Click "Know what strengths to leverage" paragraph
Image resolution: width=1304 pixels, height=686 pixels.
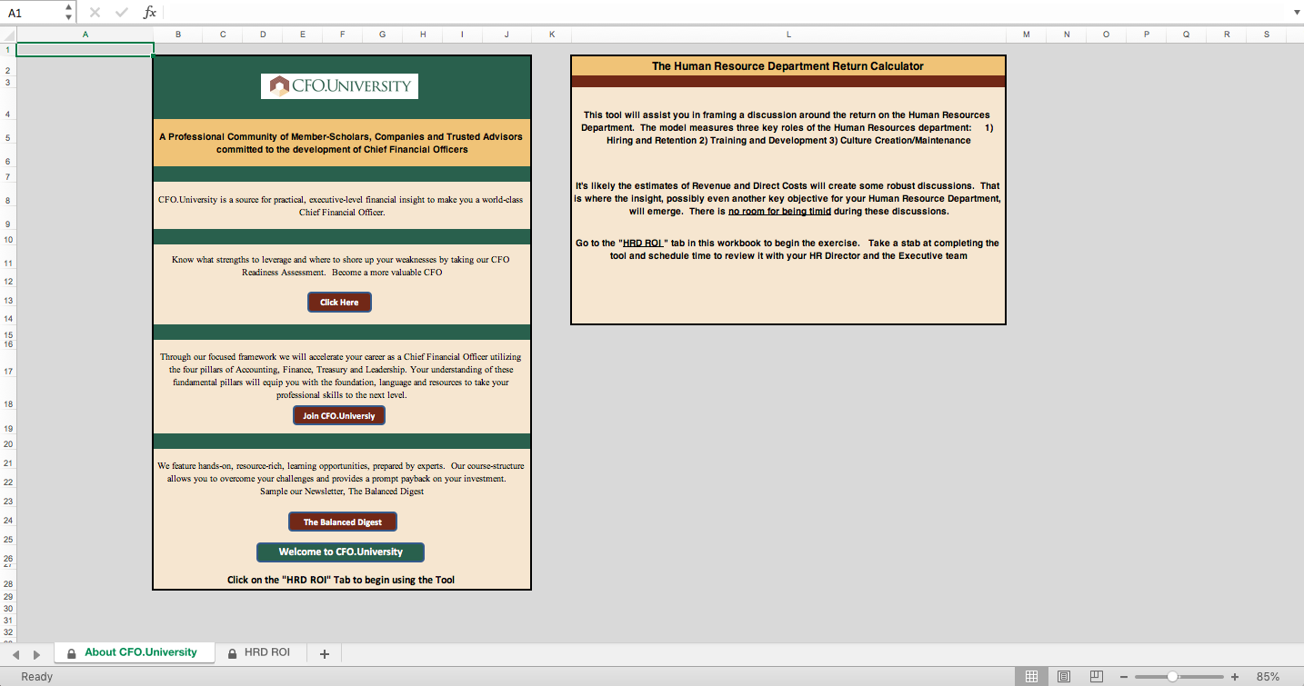[x=342, y=265]
